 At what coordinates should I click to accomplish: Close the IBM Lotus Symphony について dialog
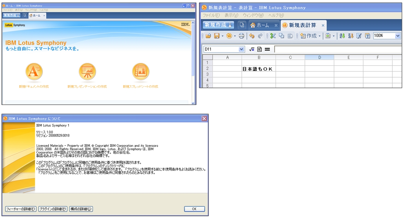(204, 118)
